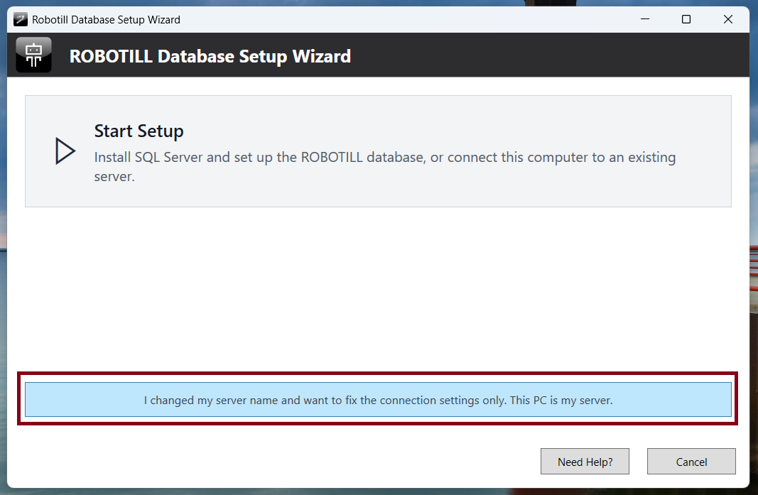Maximize the setup wizard window
The image size is (758, 495).
coord(686,19)
